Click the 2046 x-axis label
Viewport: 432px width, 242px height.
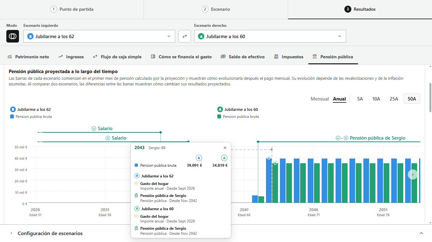313,210
